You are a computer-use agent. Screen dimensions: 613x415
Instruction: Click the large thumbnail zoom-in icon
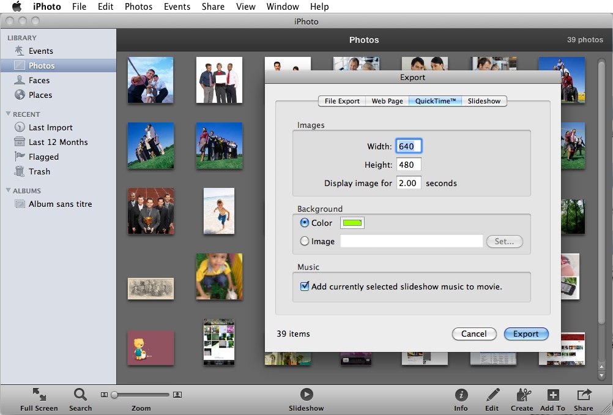tap(177, 395)
